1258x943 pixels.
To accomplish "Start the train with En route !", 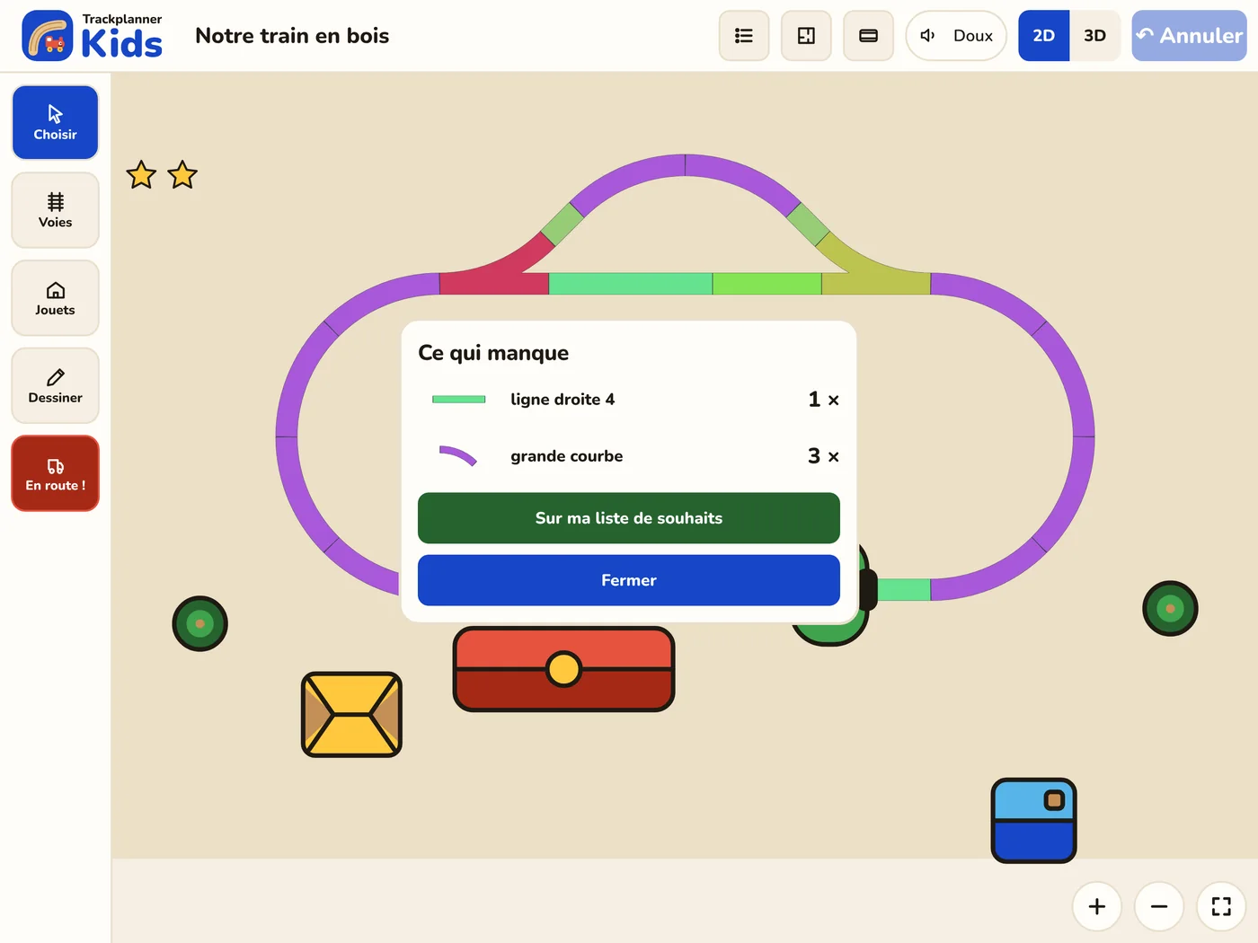I will pyautogui.click(x=55, y=473).
